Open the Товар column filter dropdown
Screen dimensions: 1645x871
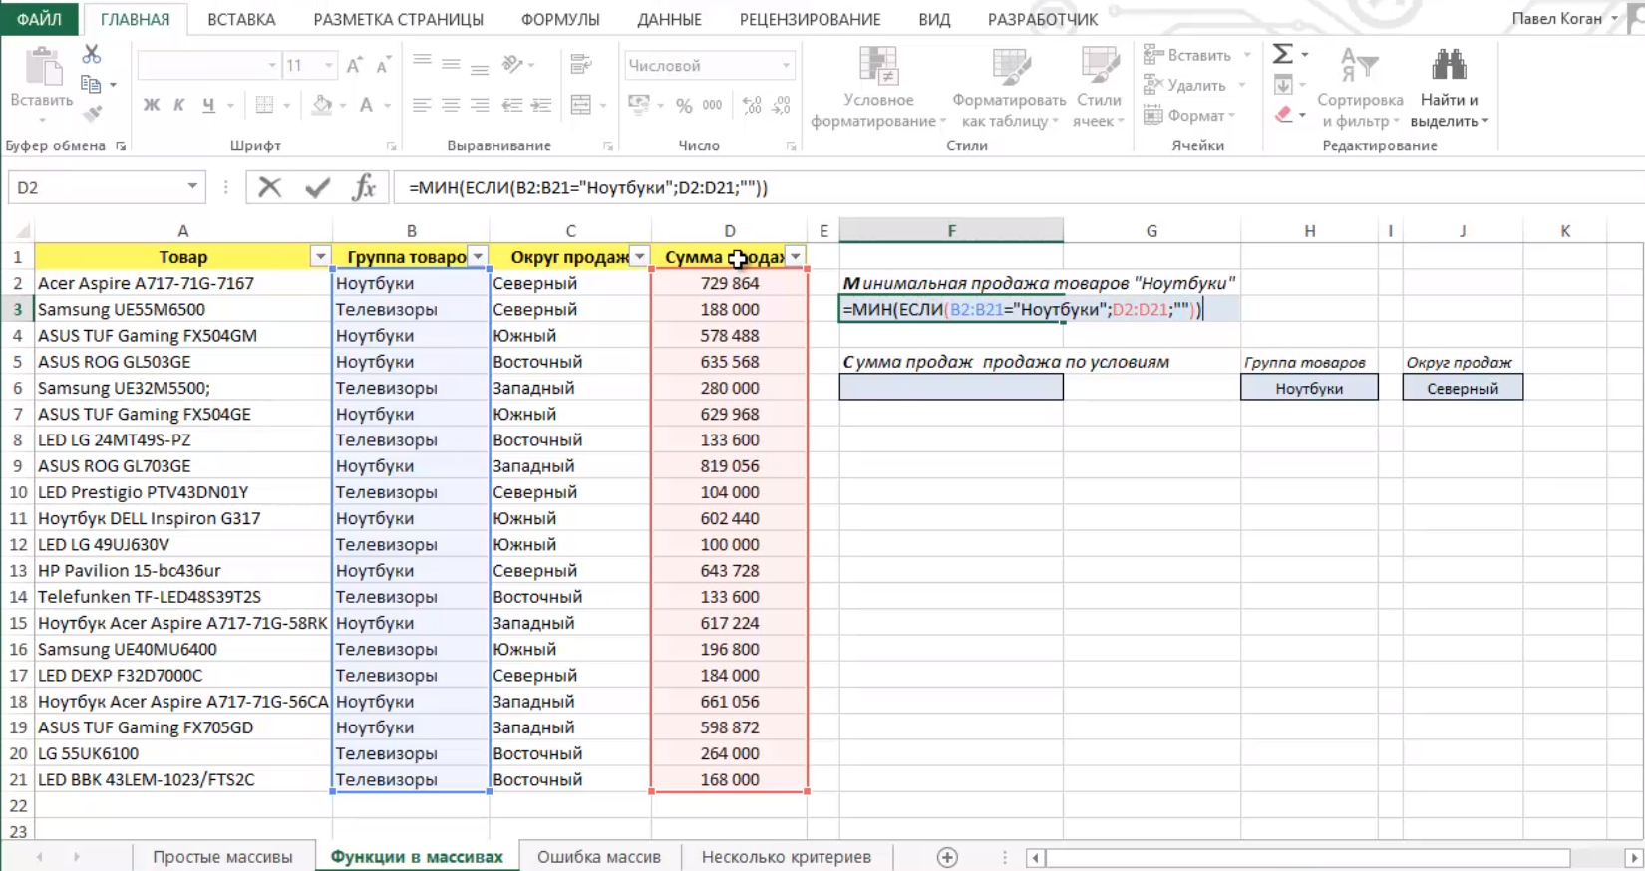click(320, 257)
